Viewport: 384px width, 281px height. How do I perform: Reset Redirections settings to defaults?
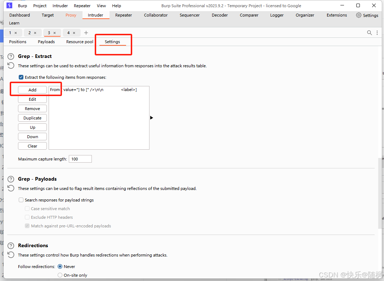click(x=11, y=255)
